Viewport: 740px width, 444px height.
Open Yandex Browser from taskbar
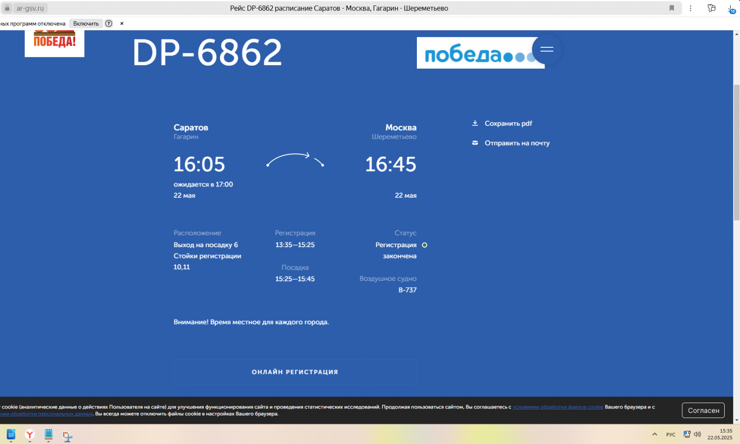tap(30, 435)
